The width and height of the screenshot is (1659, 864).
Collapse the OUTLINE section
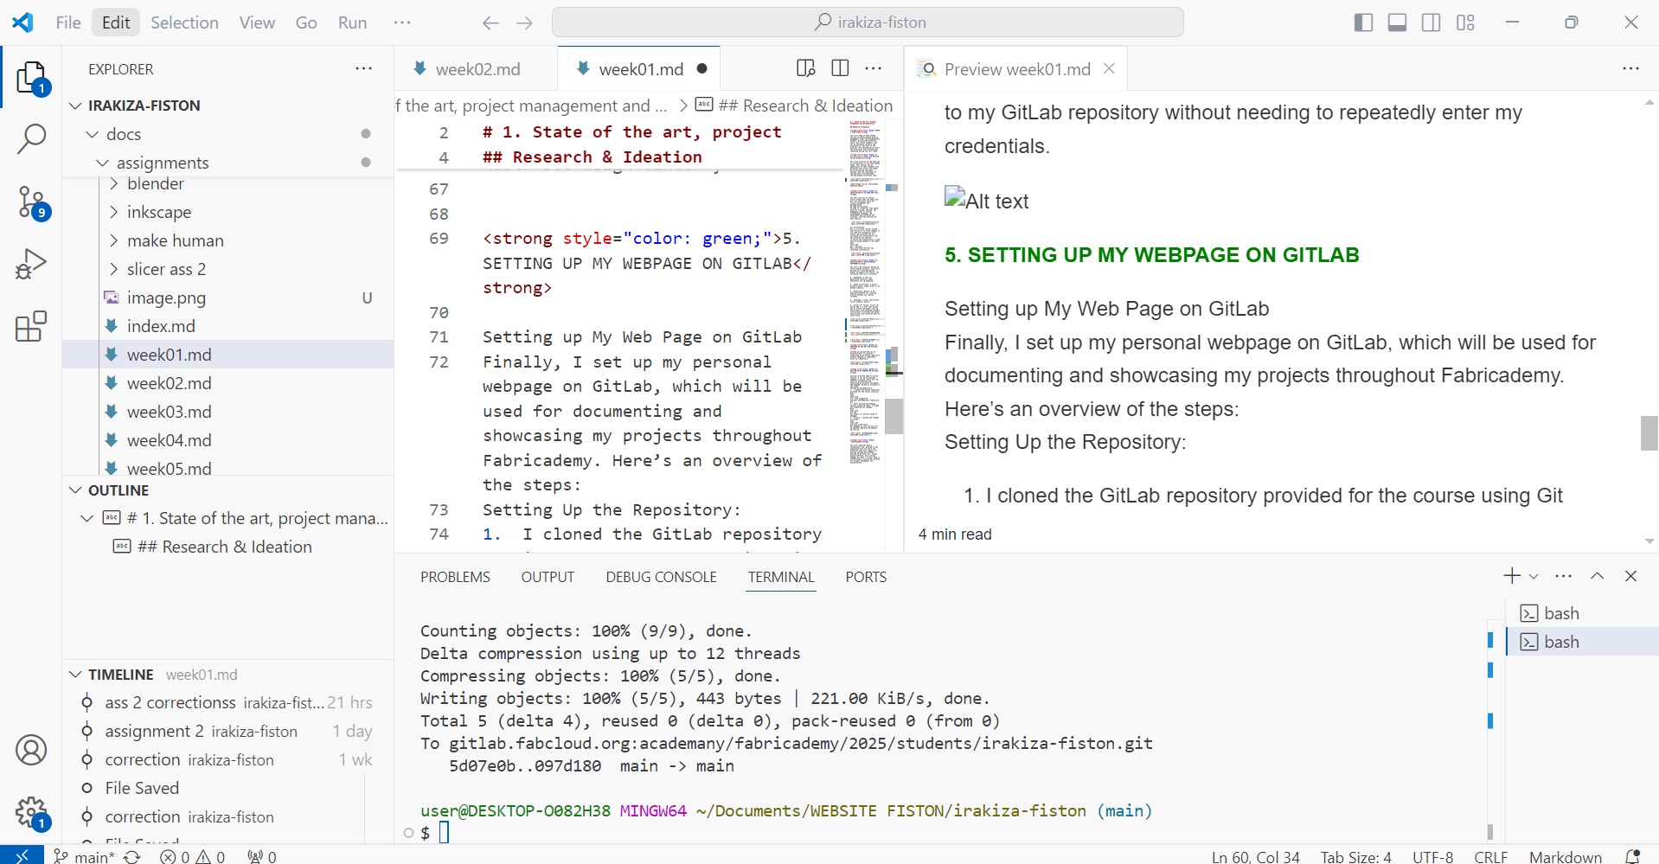[x=76, y=490]
